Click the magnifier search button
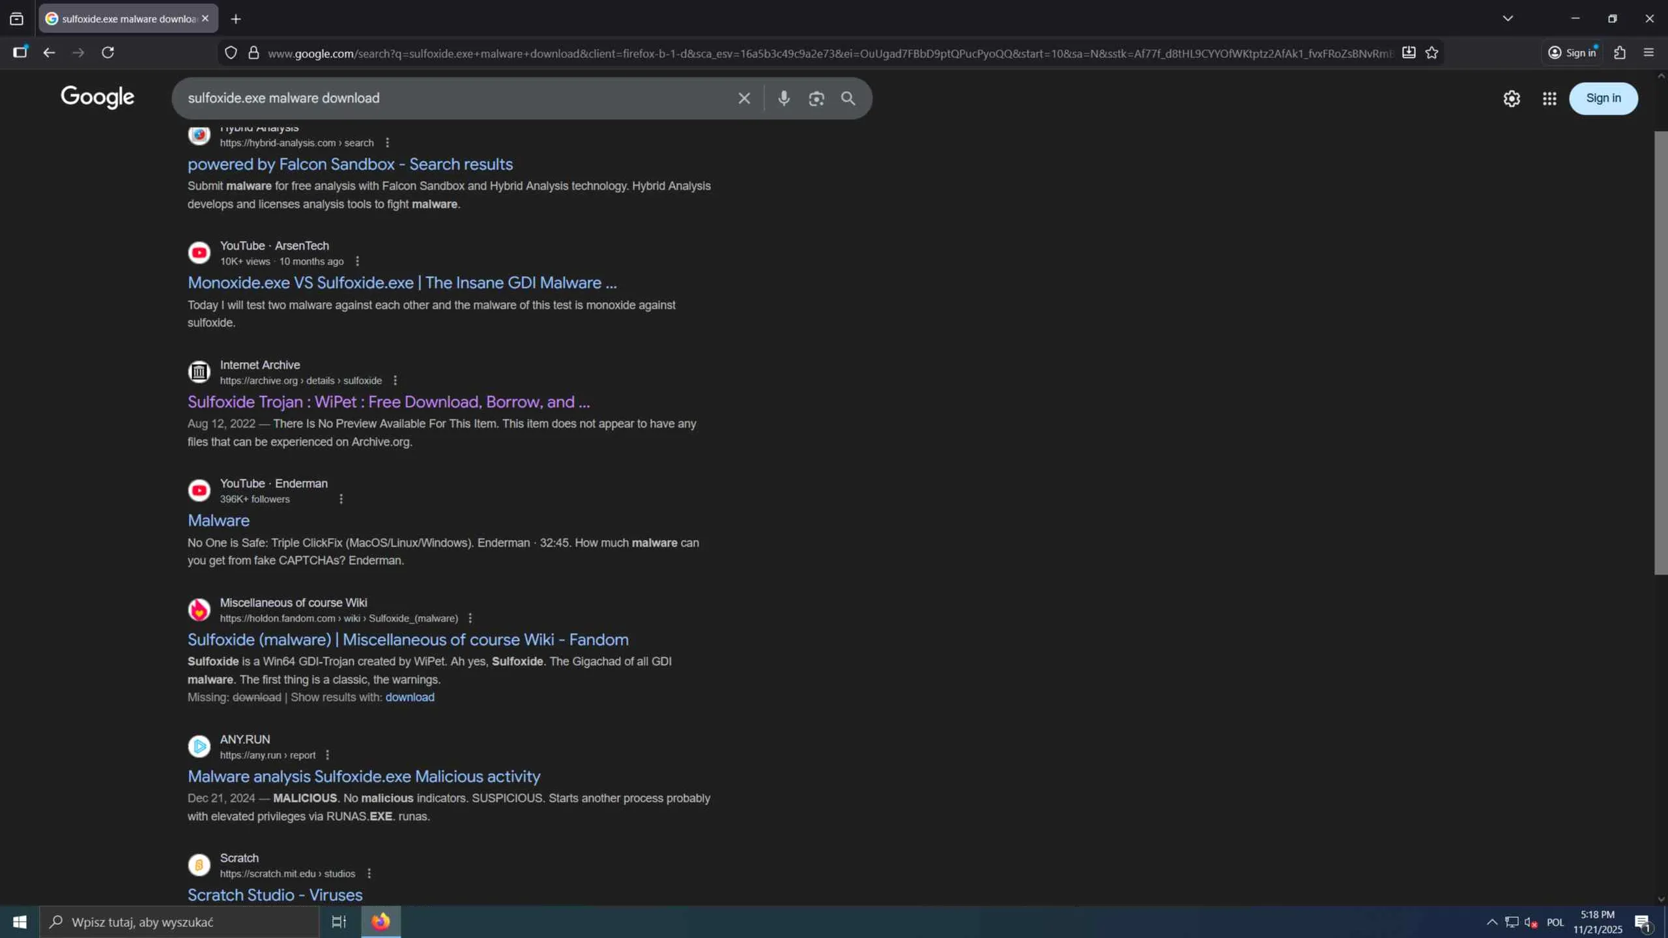The width and height of the screenshot is (1668, 938). click(848, 98)
